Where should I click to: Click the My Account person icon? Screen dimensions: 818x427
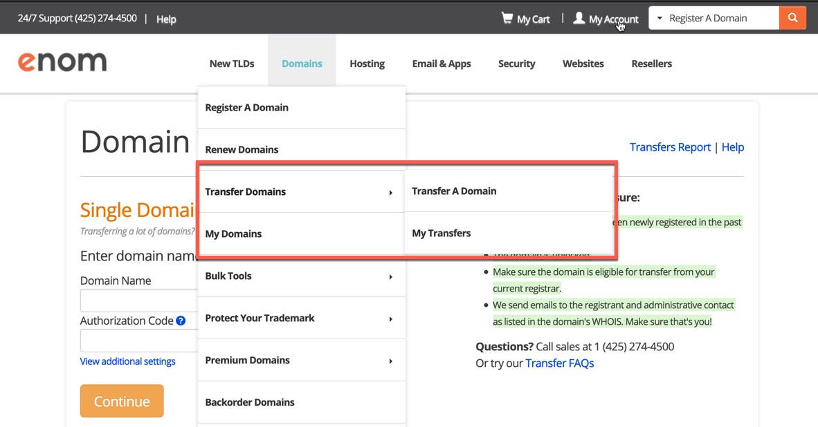pos(579,18)
